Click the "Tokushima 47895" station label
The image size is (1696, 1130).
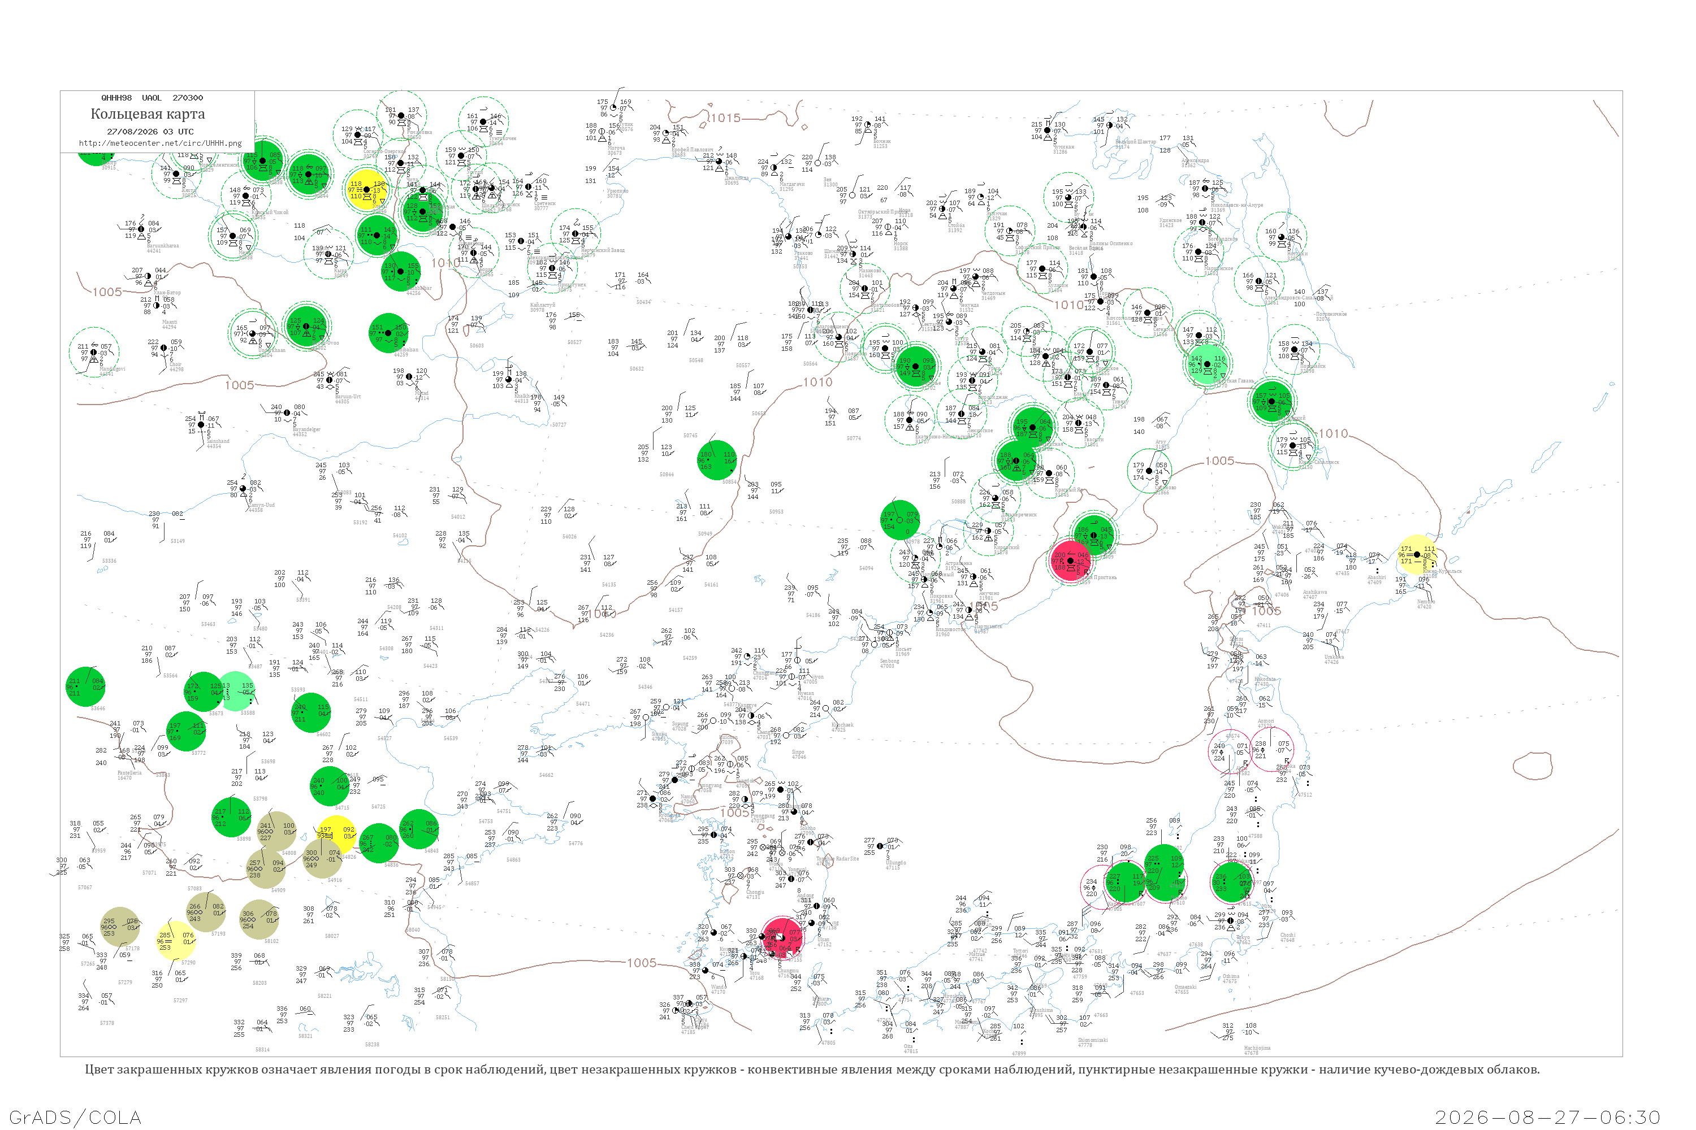tap(1041, 1012)
